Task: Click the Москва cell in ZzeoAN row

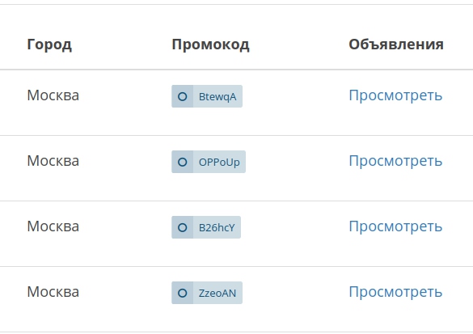Action: (x=53, y=292)
